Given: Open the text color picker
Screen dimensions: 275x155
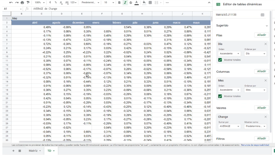Looking at the screenshot, I should pos(137,3).
